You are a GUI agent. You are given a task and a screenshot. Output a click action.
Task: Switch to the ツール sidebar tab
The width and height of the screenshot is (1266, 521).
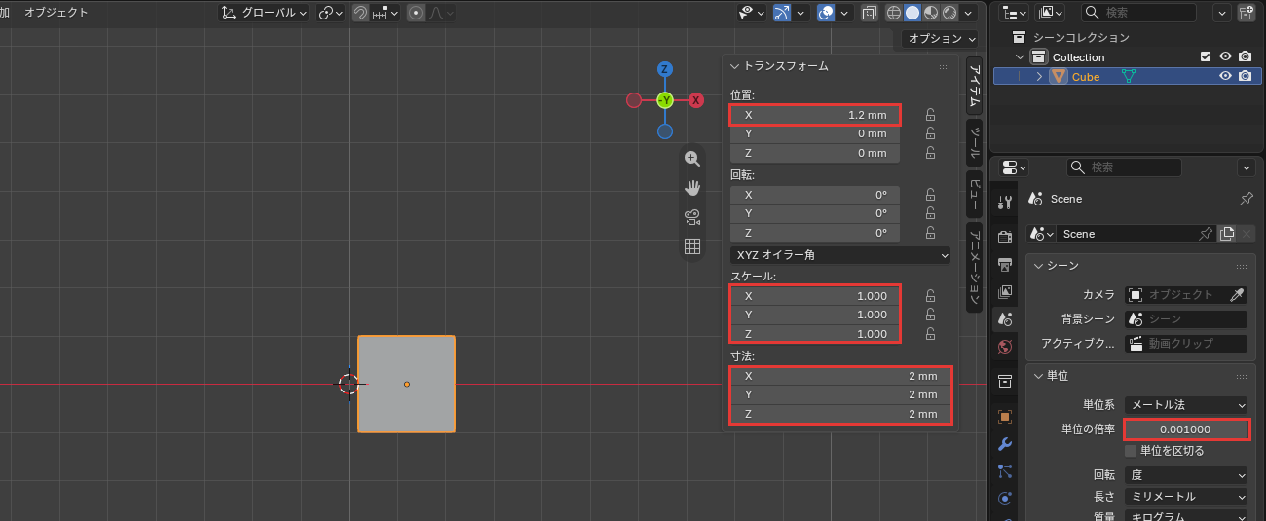click(974, 142)
